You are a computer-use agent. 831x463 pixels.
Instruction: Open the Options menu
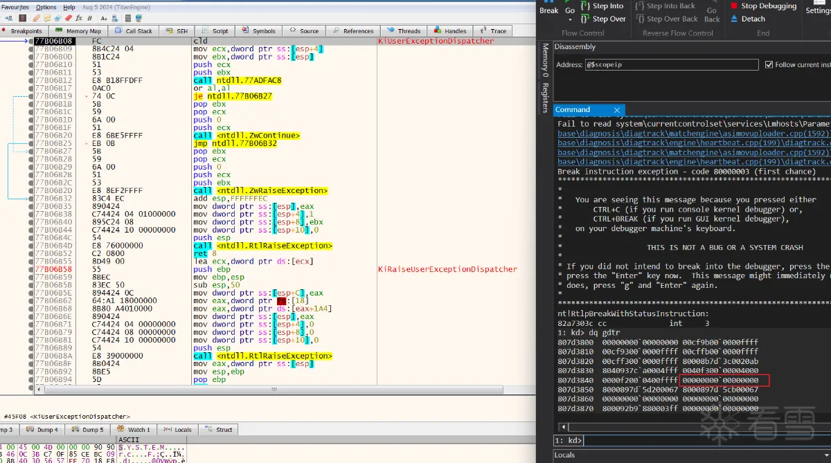[x=46, y=7]
